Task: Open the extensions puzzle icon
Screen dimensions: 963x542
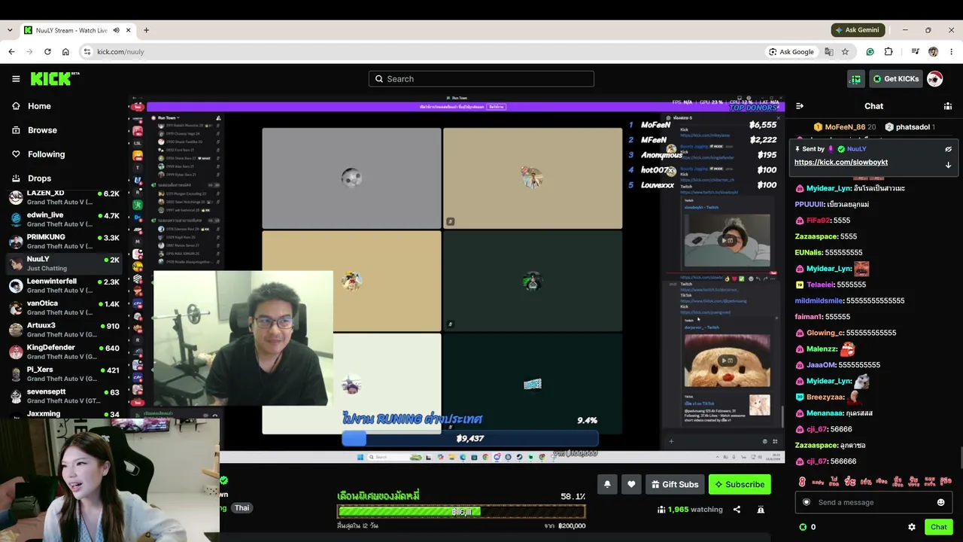Action: click(x=889, y=52)
